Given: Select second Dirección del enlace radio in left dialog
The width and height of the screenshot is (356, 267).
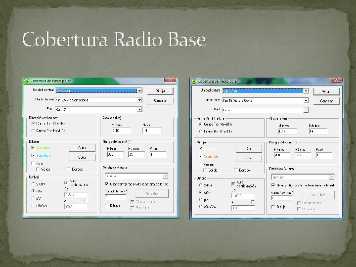Looking at the screenshot, I should point(33,131).
